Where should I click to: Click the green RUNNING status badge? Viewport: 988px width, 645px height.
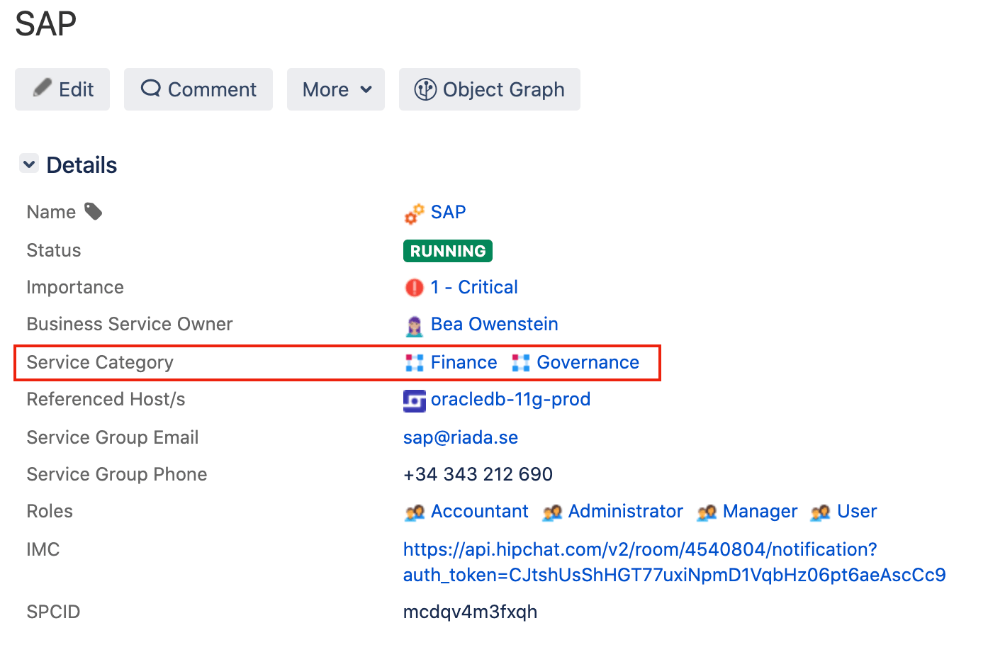pyautogui.click(x=447, y=250)
